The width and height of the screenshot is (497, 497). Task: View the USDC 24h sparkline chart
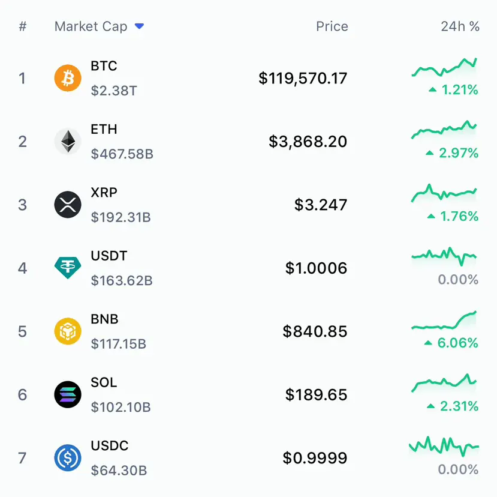point(444,446)
